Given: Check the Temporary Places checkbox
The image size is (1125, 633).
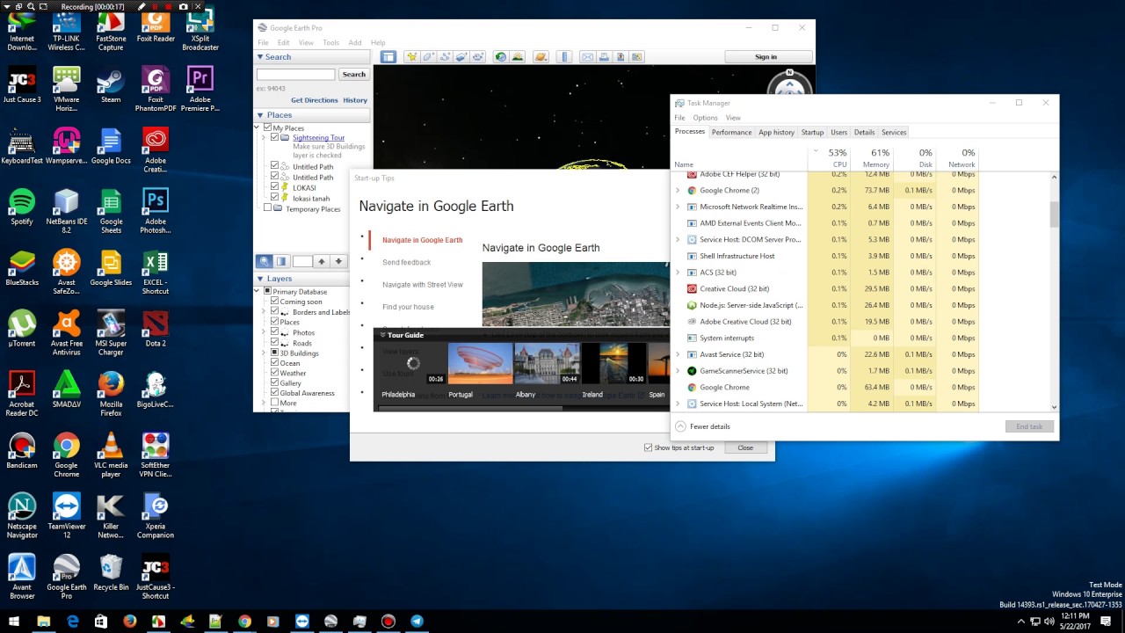Looking at the screenshot, I should pos(268,208).
